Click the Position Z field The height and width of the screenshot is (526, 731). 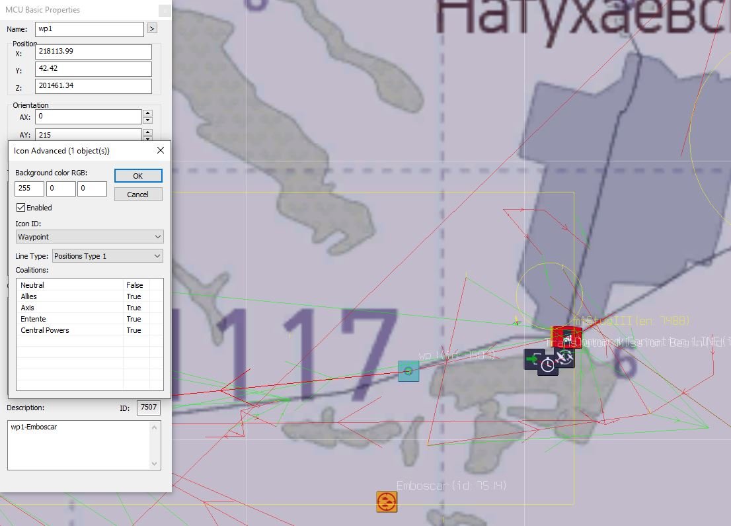[93, 86]
